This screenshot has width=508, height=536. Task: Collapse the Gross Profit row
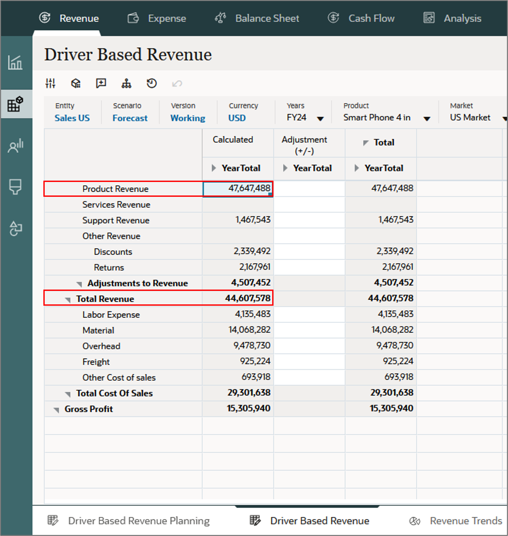[x=56, y=409]
